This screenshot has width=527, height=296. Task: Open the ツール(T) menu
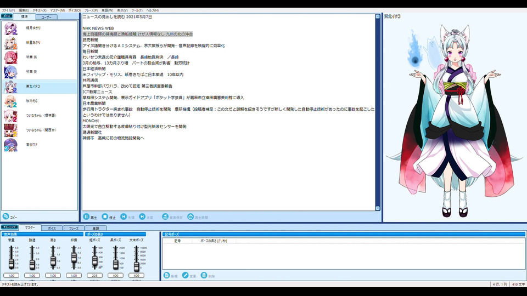click(x=137, y=10)
